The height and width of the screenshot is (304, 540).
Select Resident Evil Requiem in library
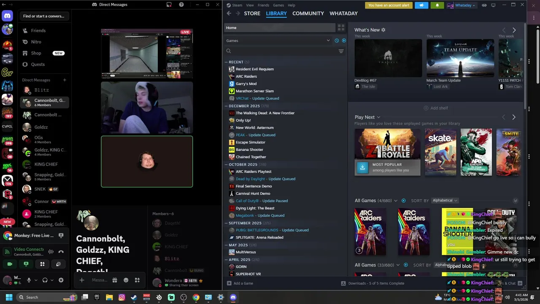click(x=254, y=69)
